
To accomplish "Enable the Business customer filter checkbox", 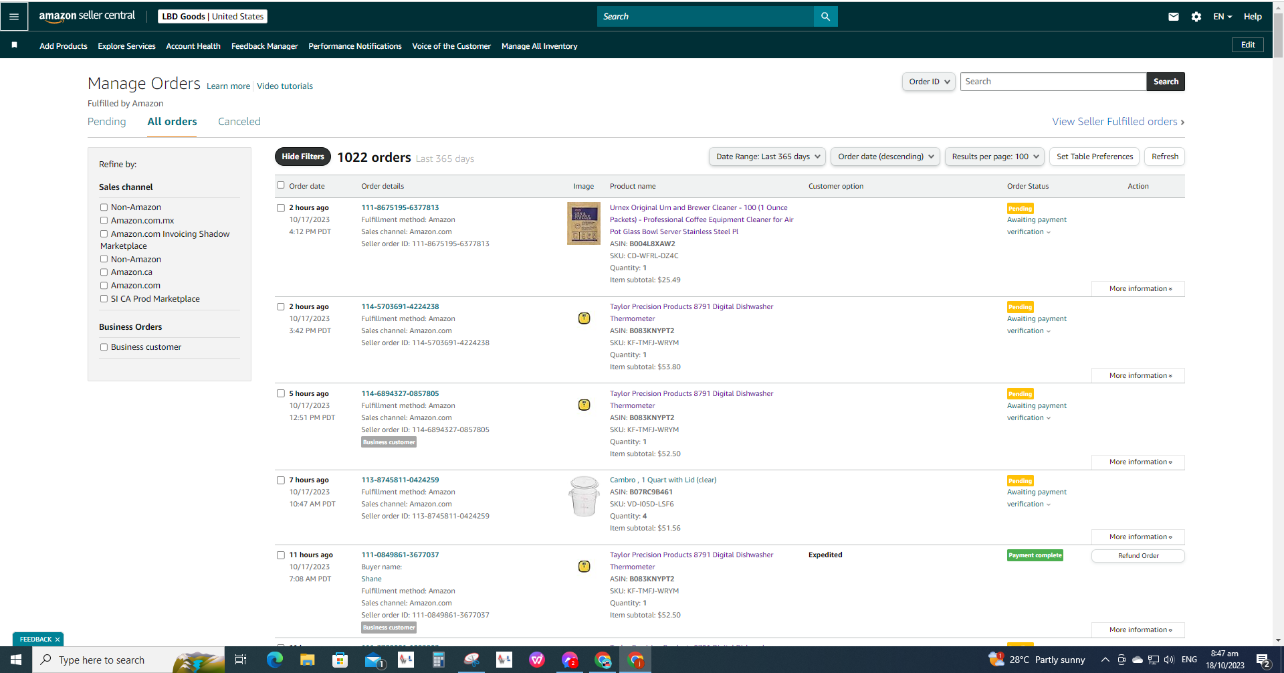I will (104, 347).
